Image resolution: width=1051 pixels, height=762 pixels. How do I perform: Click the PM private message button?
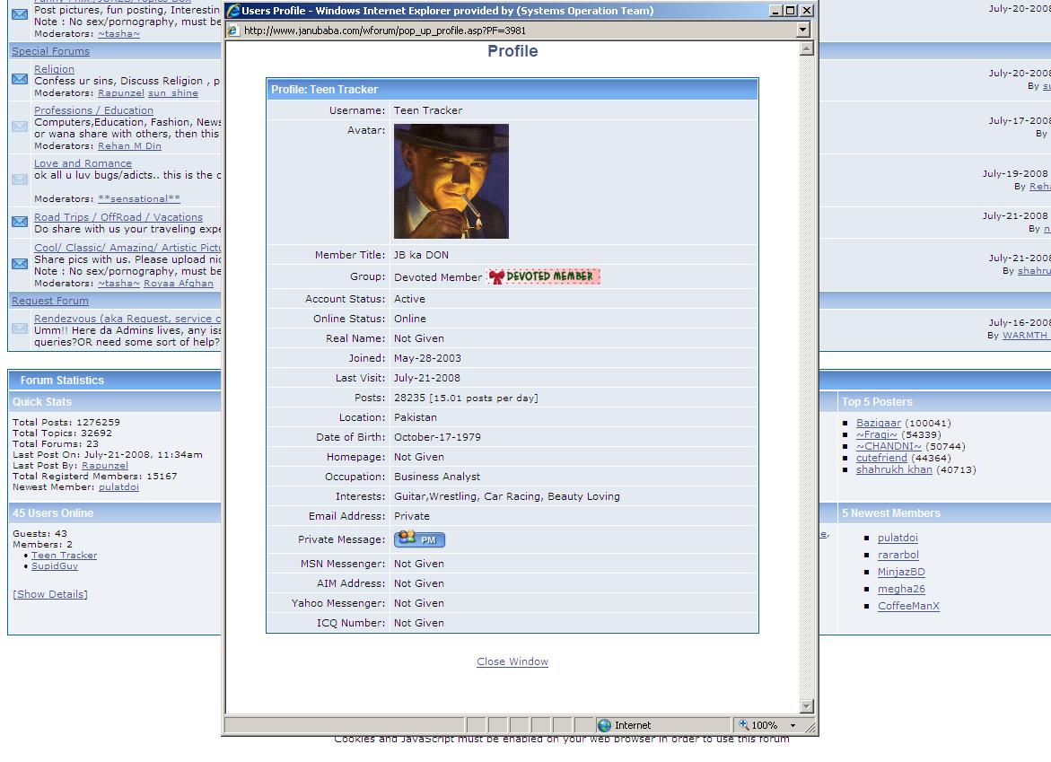[x=420, y=539]
